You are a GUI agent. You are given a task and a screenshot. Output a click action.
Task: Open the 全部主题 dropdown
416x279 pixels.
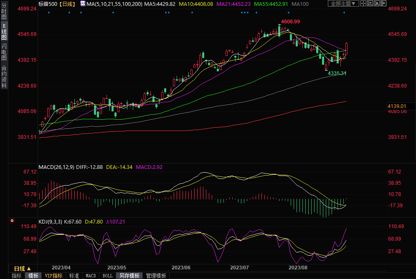[344, 4]
